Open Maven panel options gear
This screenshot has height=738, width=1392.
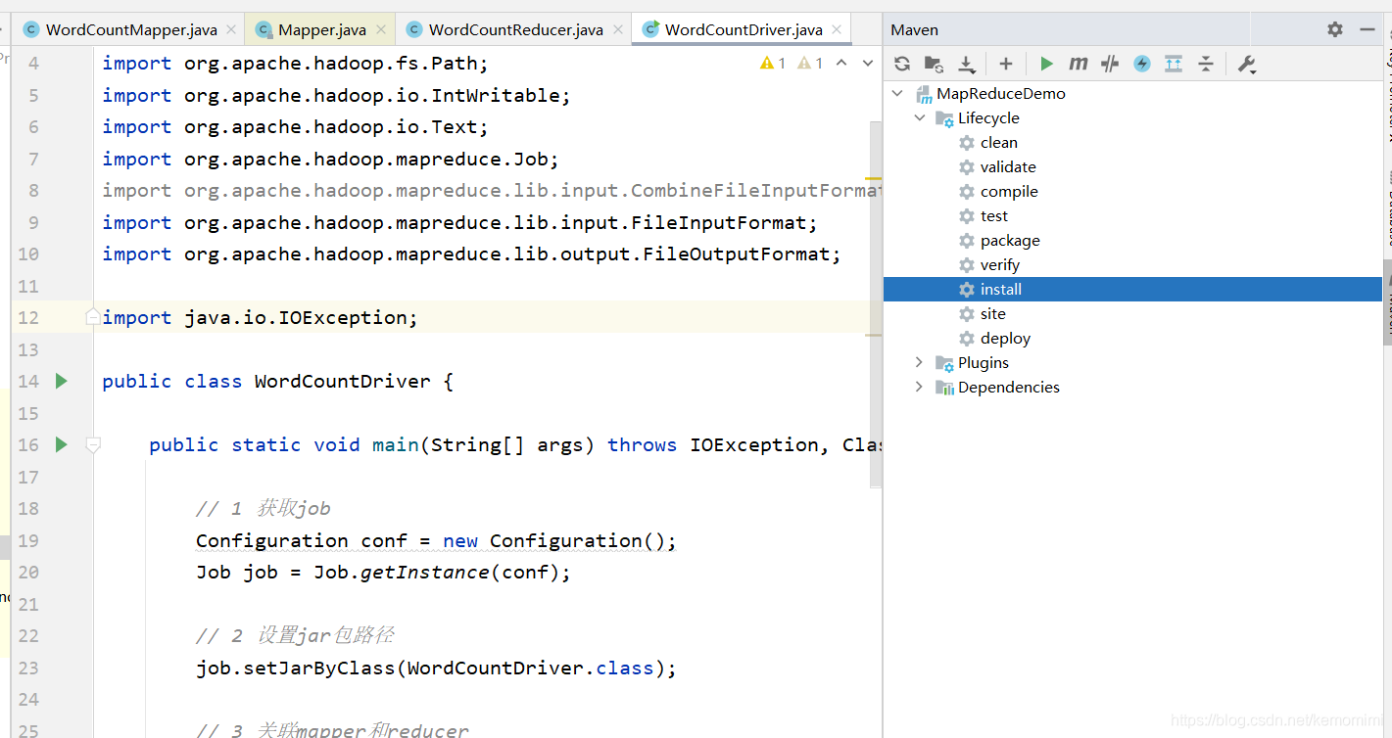1335,29
